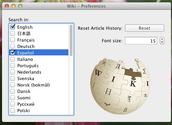This screenshot has height=125, width=172.
Task: Decrease font size with stepper down arrow
Action: (162, 42)
